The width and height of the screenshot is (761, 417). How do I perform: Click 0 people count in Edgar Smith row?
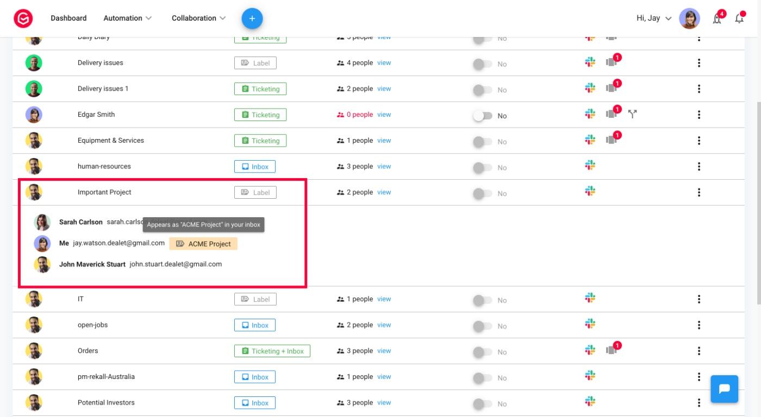tap(355, 115)
